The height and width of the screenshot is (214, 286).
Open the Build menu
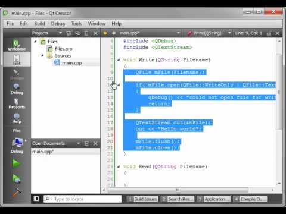pos(39,24)
